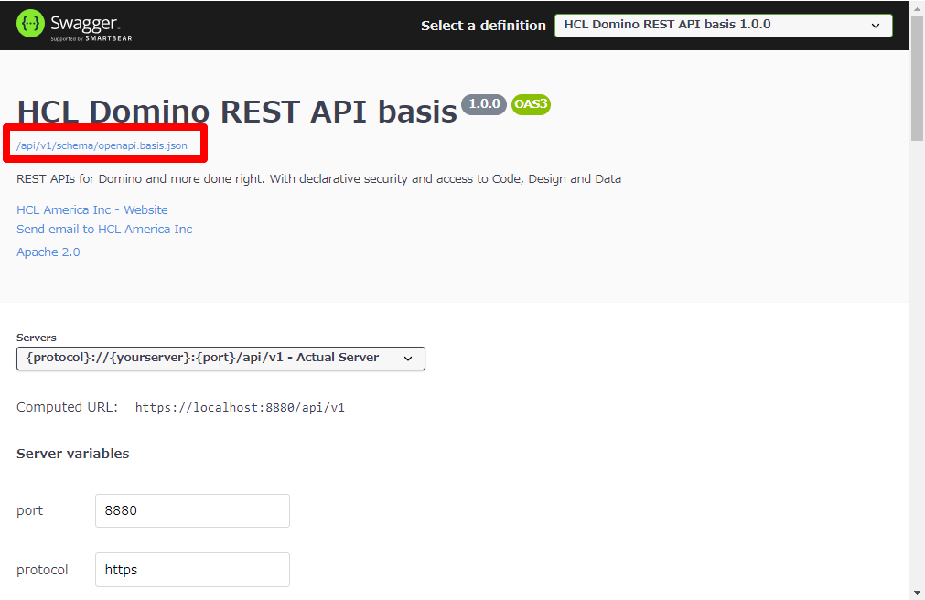
Task: Click the protocol input field
Action: pos(192,570)
